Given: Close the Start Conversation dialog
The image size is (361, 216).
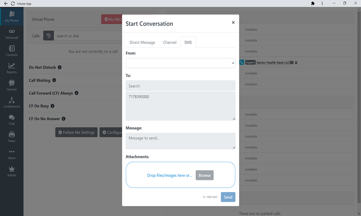Looking at the screenshot, I should click(x=233, y=23).
